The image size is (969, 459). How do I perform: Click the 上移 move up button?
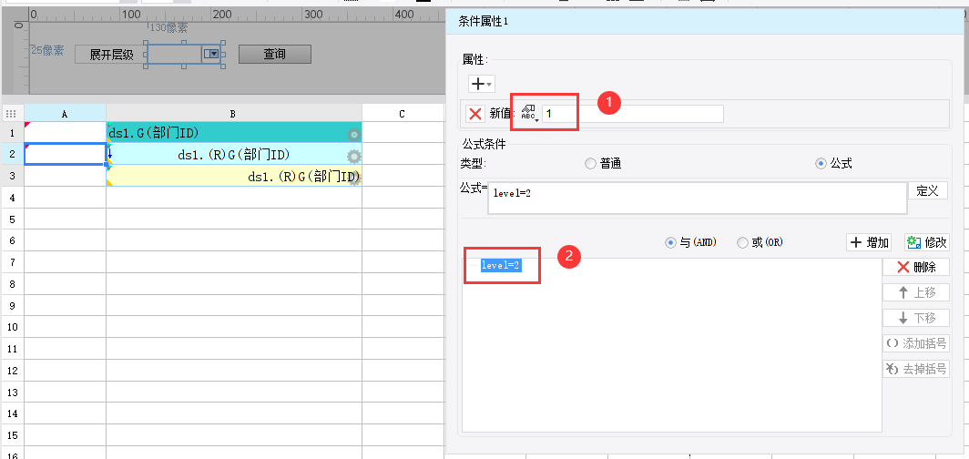click(915, 292)
